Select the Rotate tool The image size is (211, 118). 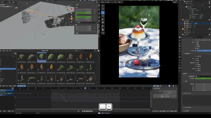pyautogui.click(x=103, y=16)
